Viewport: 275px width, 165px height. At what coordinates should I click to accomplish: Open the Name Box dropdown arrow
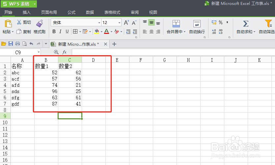[x=39, y=52]
